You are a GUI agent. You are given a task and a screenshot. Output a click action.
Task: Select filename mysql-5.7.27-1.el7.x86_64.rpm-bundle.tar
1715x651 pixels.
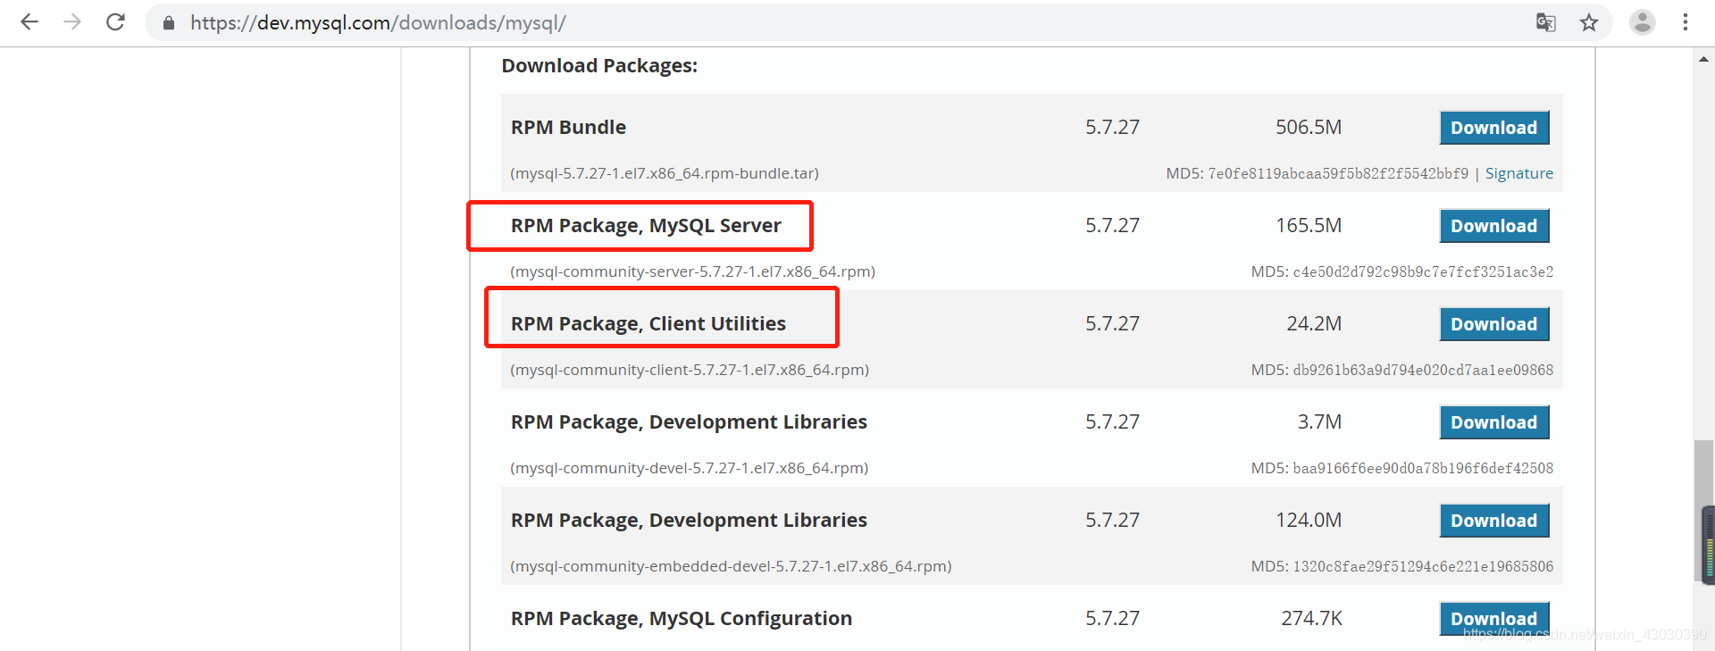point(665,173)
